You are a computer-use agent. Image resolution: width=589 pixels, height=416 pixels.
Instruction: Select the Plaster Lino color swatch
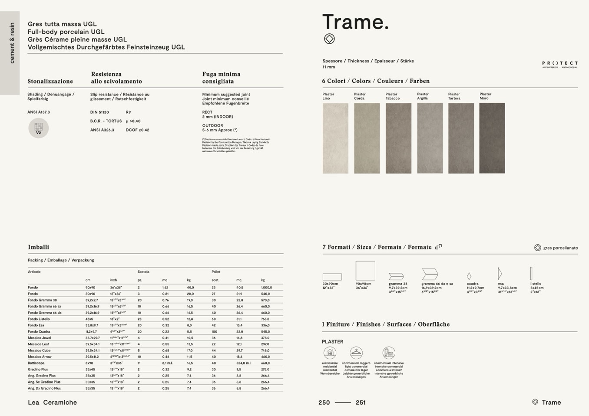tap(335, 138)
